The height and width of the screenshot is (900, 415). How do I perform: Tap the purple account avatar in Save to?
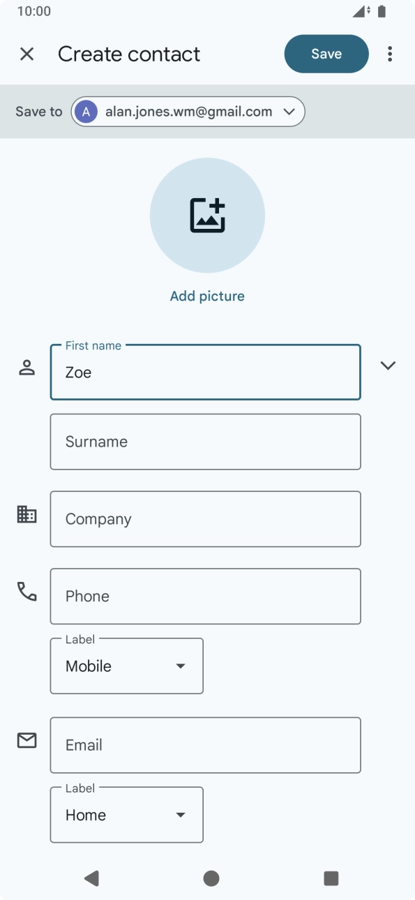tap(85, 111)
